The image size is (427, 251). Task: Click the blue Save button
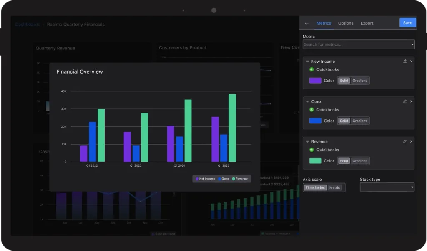[408, 23]
